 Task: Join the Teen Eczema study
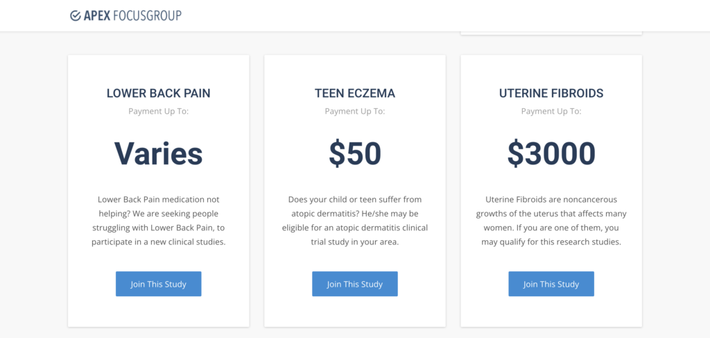(x=355, y=284)
